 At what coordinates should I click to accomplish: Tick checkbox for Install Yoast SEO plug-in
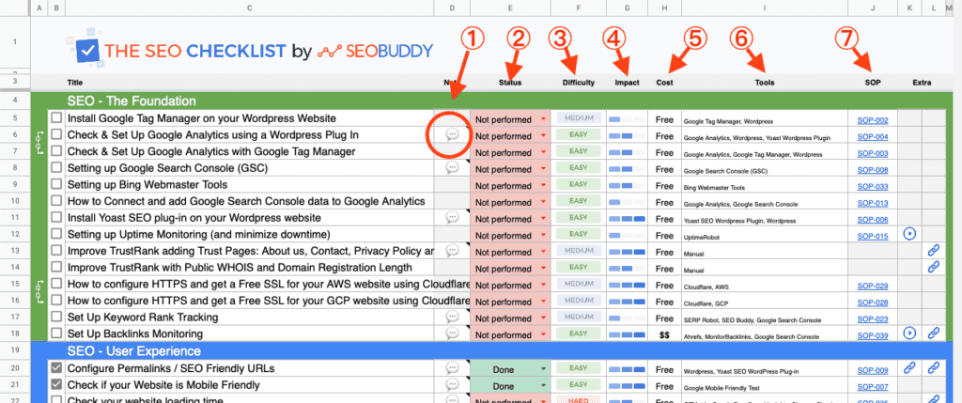(56, 217)
